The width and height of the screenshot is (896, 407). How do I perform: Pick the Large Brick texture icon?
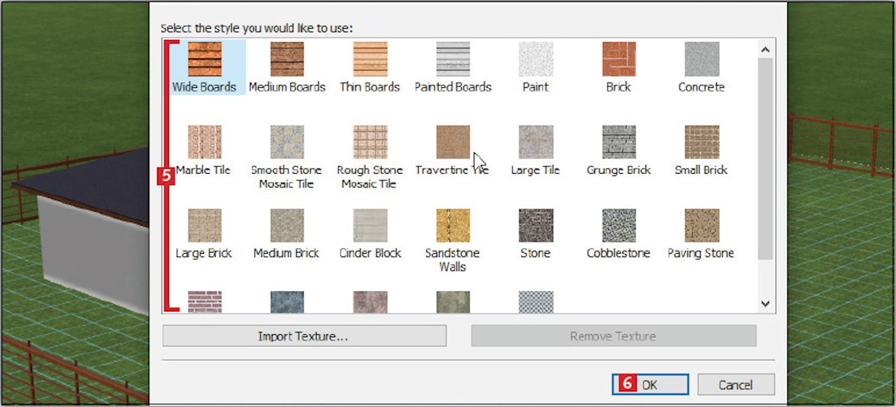point(204,226)
